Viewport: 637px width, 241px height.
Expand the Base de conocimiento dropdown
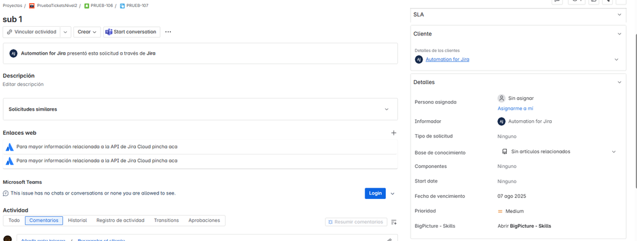(614, 151)
